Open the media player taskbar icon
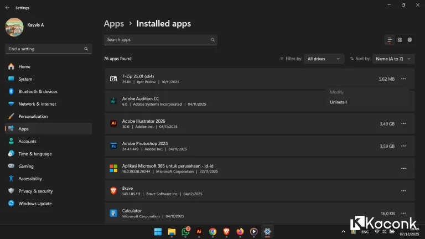 pos(253,232)
